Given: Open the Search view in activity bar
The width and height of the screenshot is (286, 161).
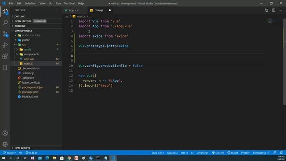Looking at the screenshot, I should (x=5, y=23).
